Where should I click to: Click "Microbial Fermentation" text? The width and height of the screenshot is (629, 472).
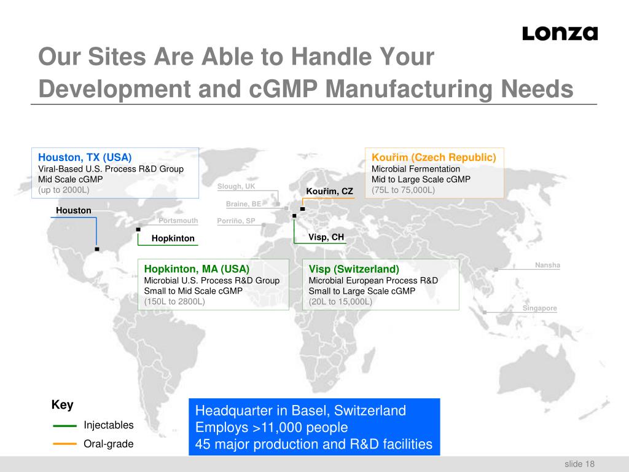(416, 169)
